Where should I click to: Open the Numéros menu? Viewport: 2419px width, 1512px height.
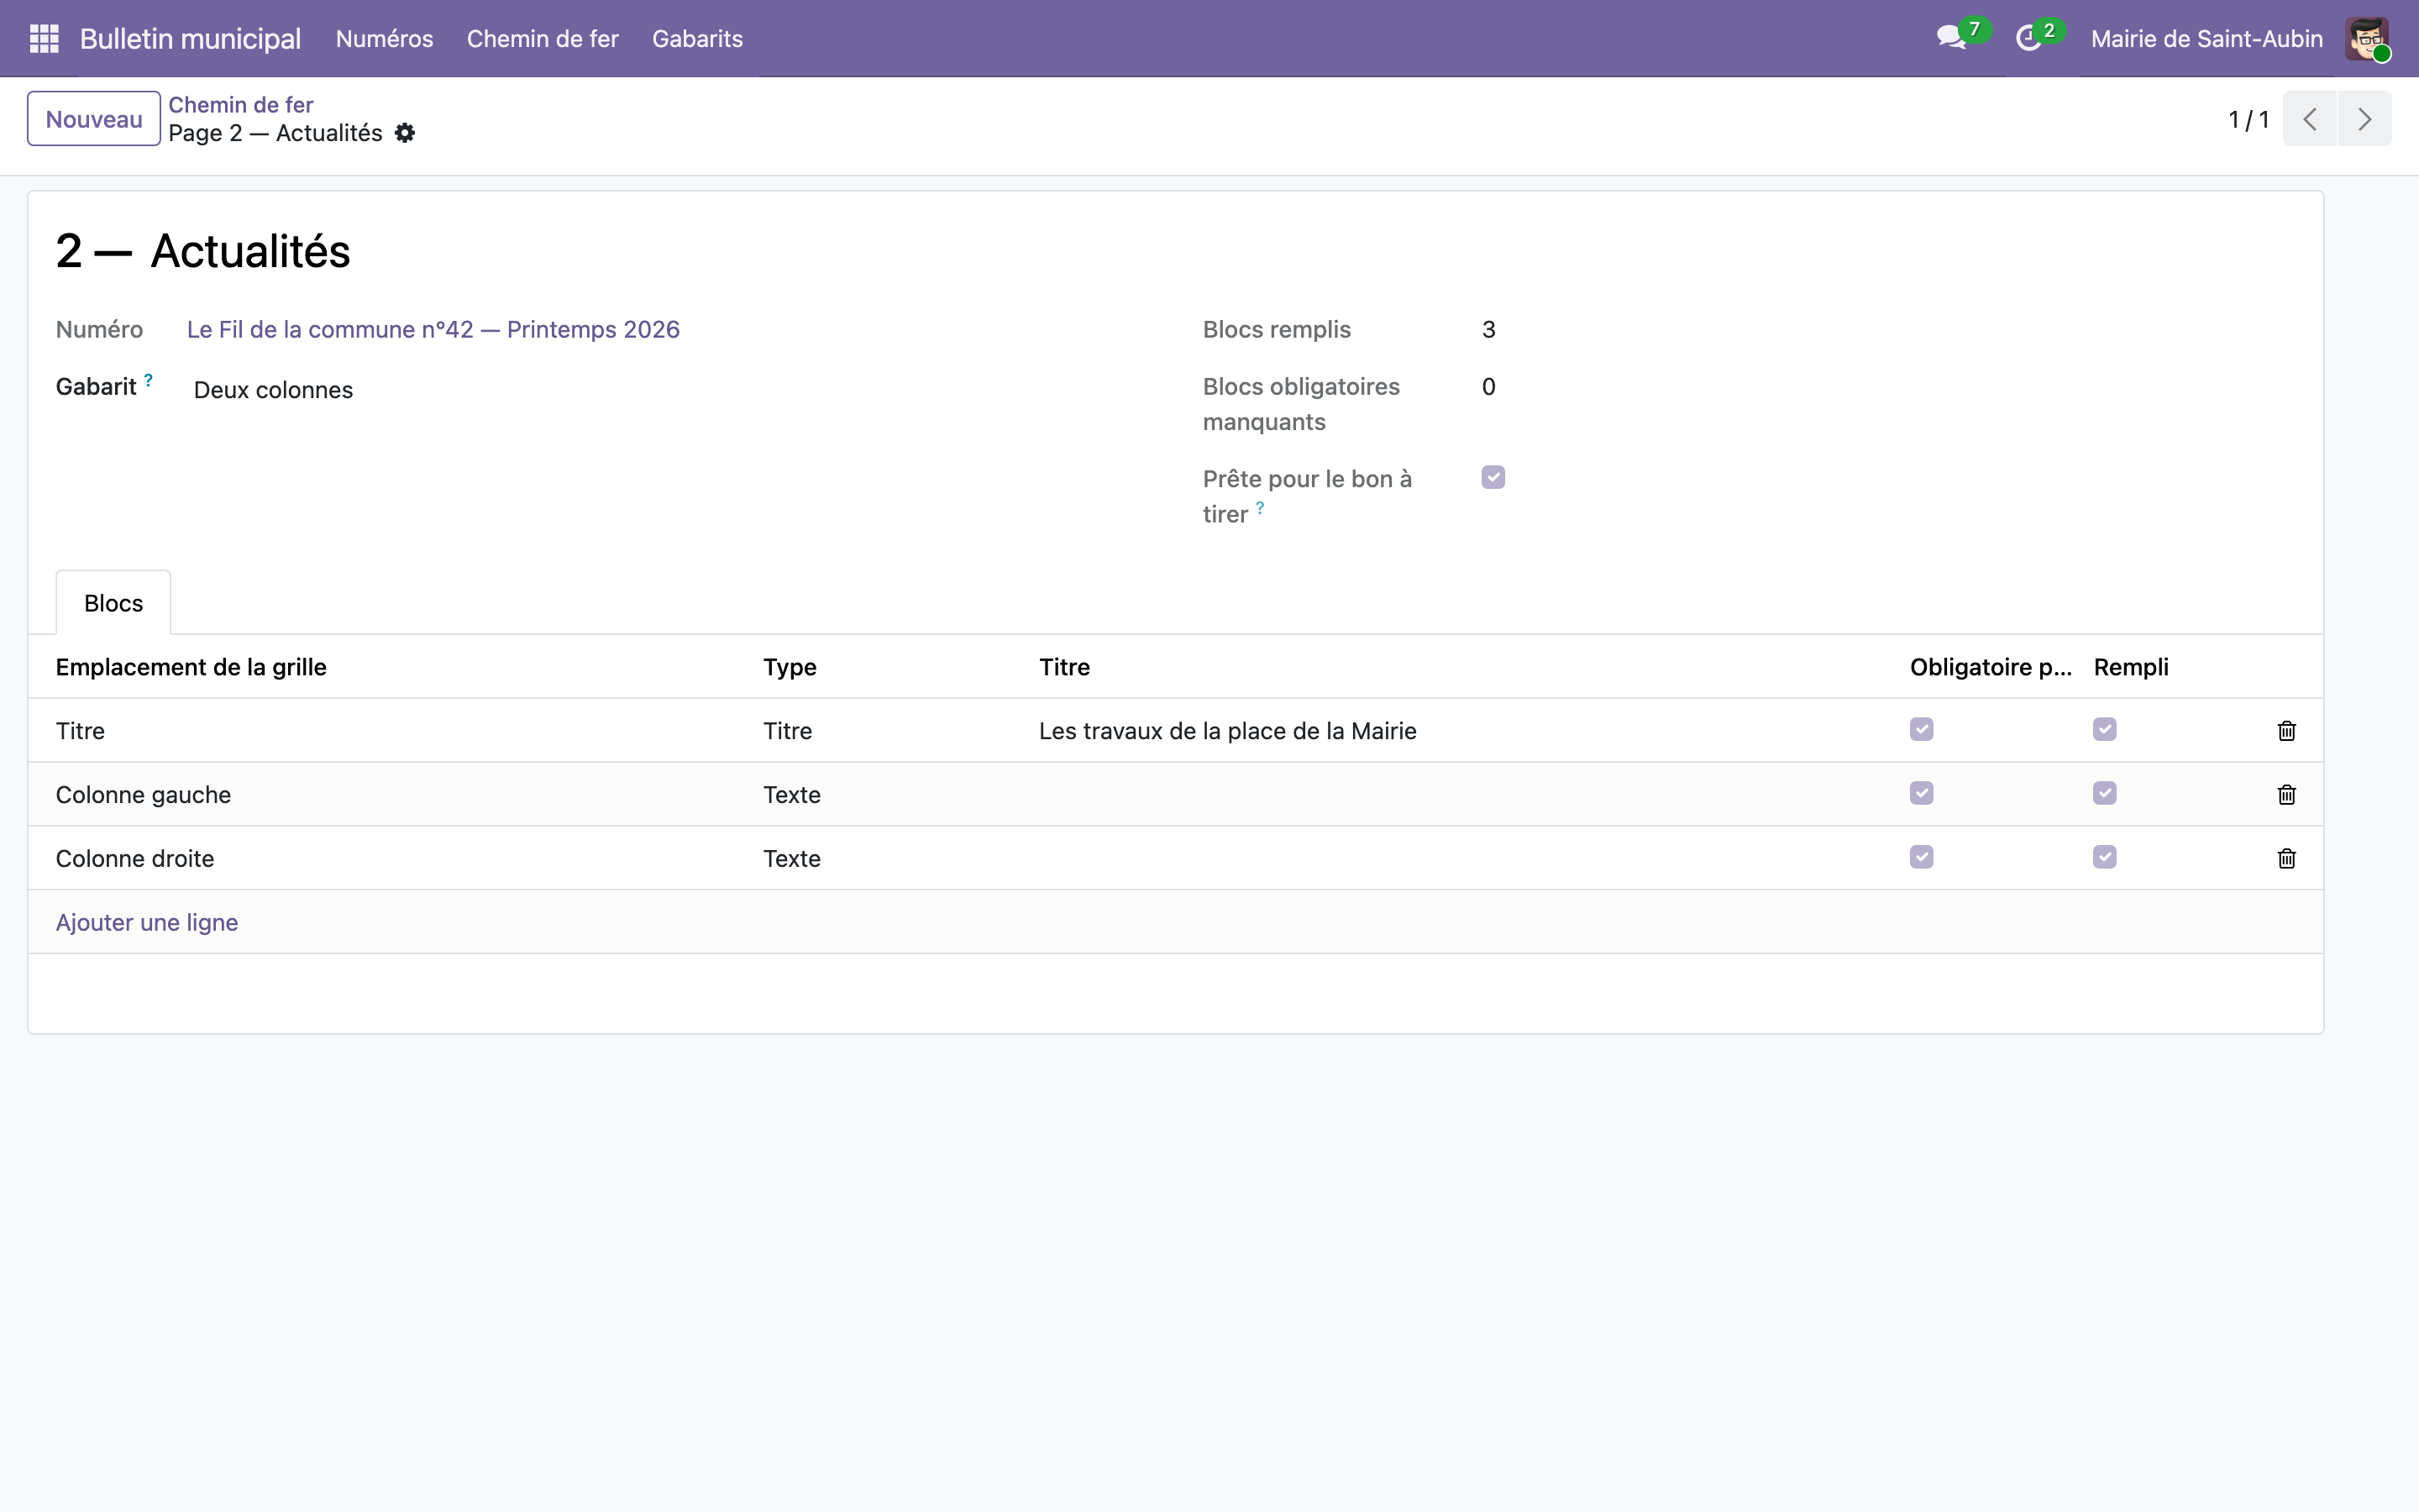[384, 38]
